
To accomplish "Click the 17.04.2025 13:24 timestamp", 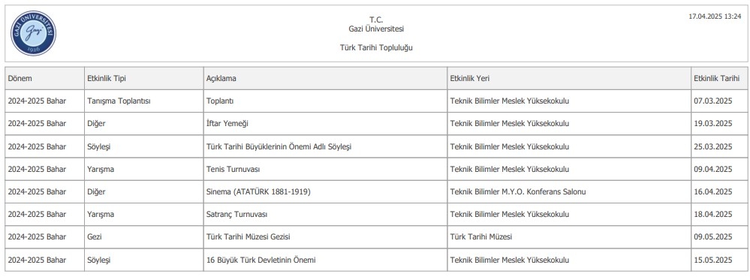I will tap(715, 17).
